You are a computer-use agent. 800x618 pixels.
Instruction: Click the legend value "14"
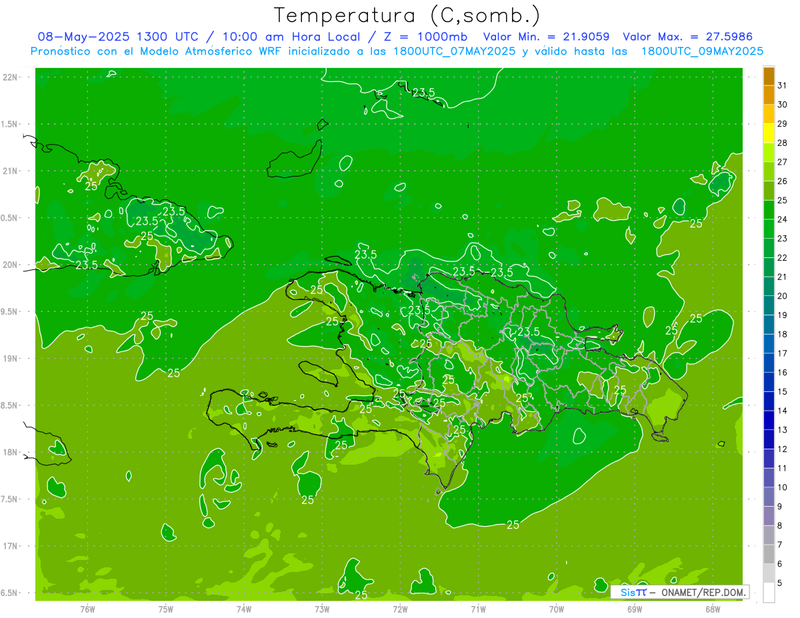[x=782, y=411]
